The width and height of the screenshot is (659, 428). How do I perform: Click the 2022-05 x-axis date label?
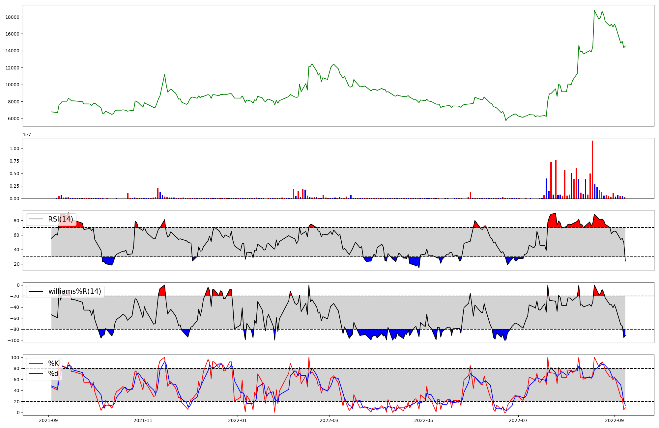coord(423,420)
